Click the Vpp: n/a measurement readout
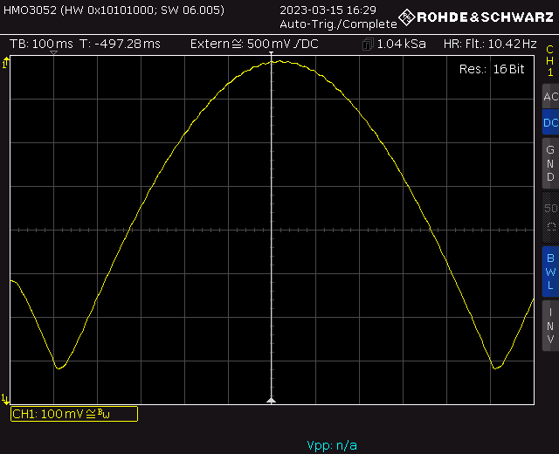Image resolution: width=559 pixels, height=454 pixels. (x=332, y=445)
